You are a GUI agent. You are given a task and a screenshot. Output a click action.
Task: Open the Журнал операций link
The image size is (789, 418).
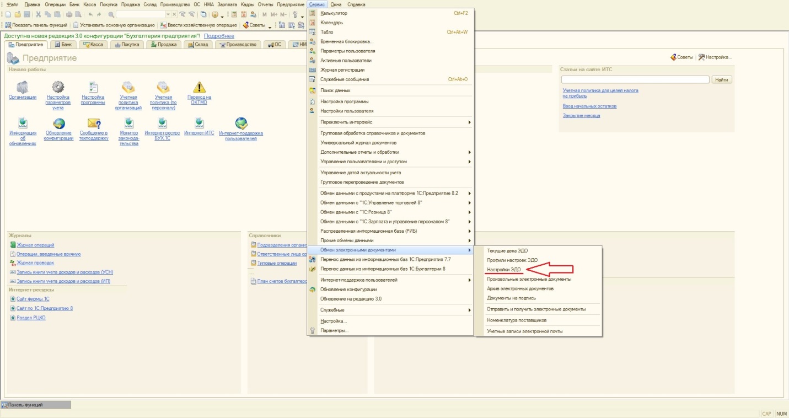click(35, 245)
